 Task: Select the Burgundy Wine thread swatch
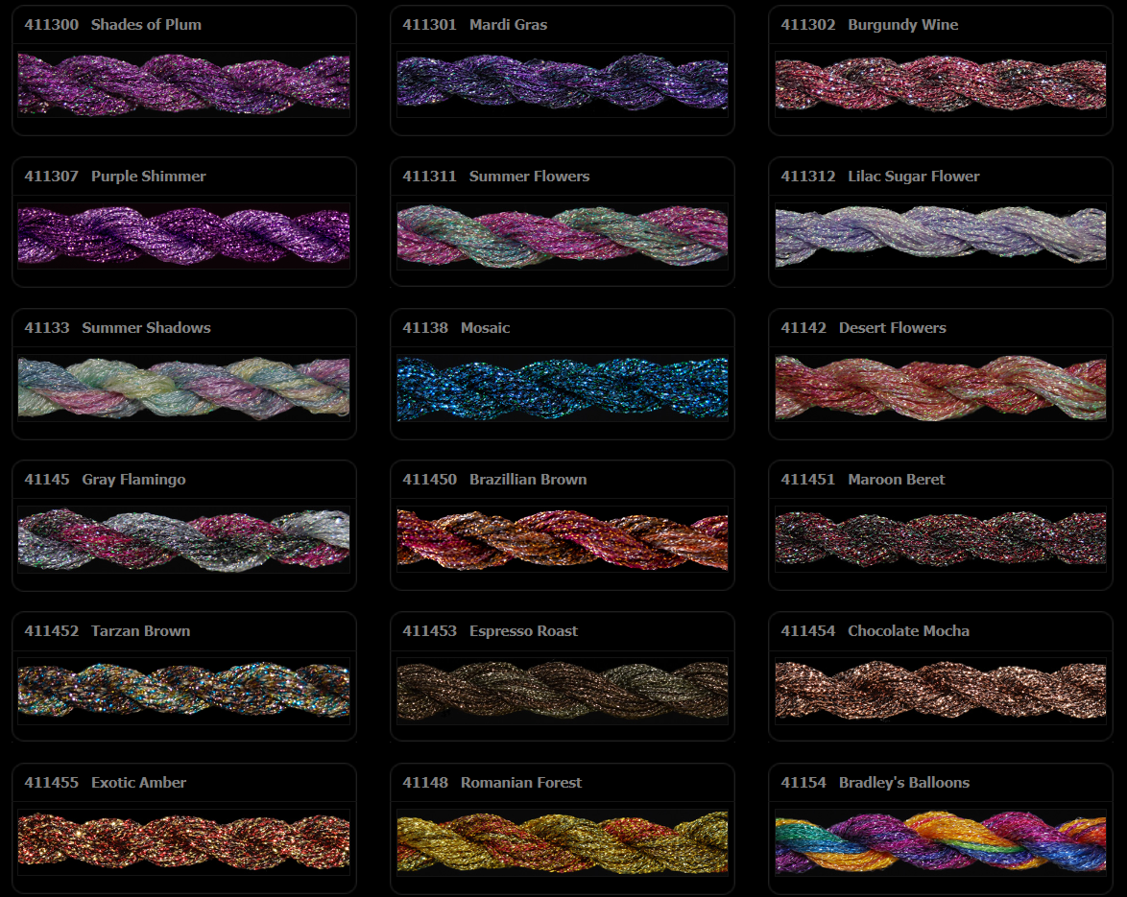click(x=940, y=84)
